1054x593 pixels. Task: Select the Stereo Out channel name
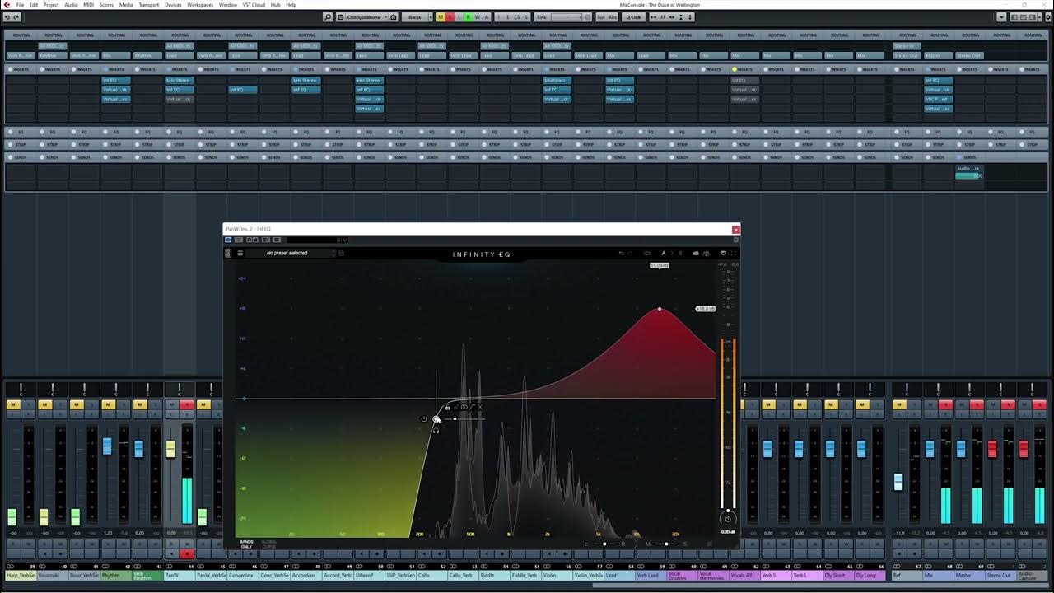click(x=1000, y=575)
